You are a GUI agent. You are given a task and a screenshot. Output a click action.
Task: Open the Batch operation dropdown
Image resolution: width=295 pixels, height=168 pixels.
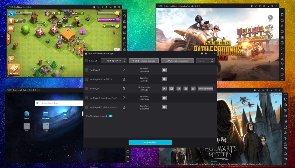[114, 61]
